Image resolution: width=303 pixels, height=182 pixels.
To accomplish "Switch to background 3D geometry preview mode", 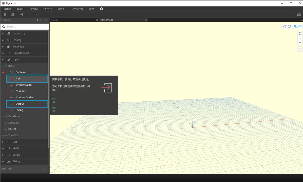I will pyautogui.click(x=287, y=27).
